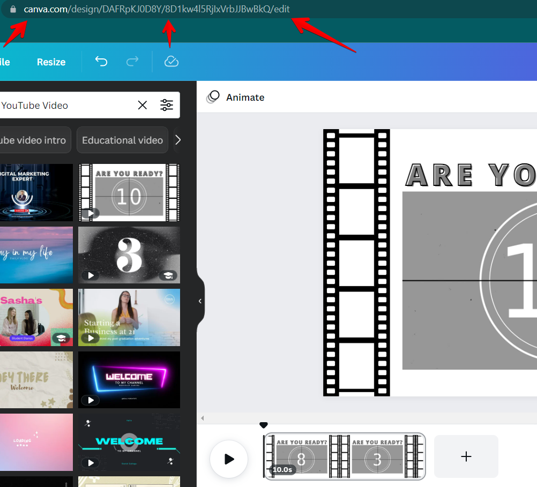Image resolution: width=537 pixels, height=487 pixels.
Task: Select the countdown 3 timeline clip
Action: coord(377,456)
